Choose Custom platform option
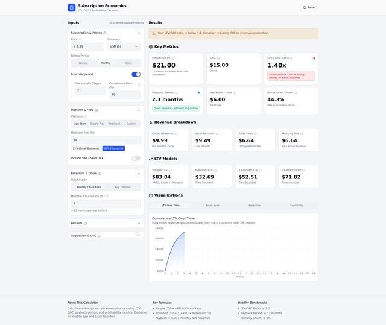Image resolution: width=386 pixels, height=325 pixels. 131,124
